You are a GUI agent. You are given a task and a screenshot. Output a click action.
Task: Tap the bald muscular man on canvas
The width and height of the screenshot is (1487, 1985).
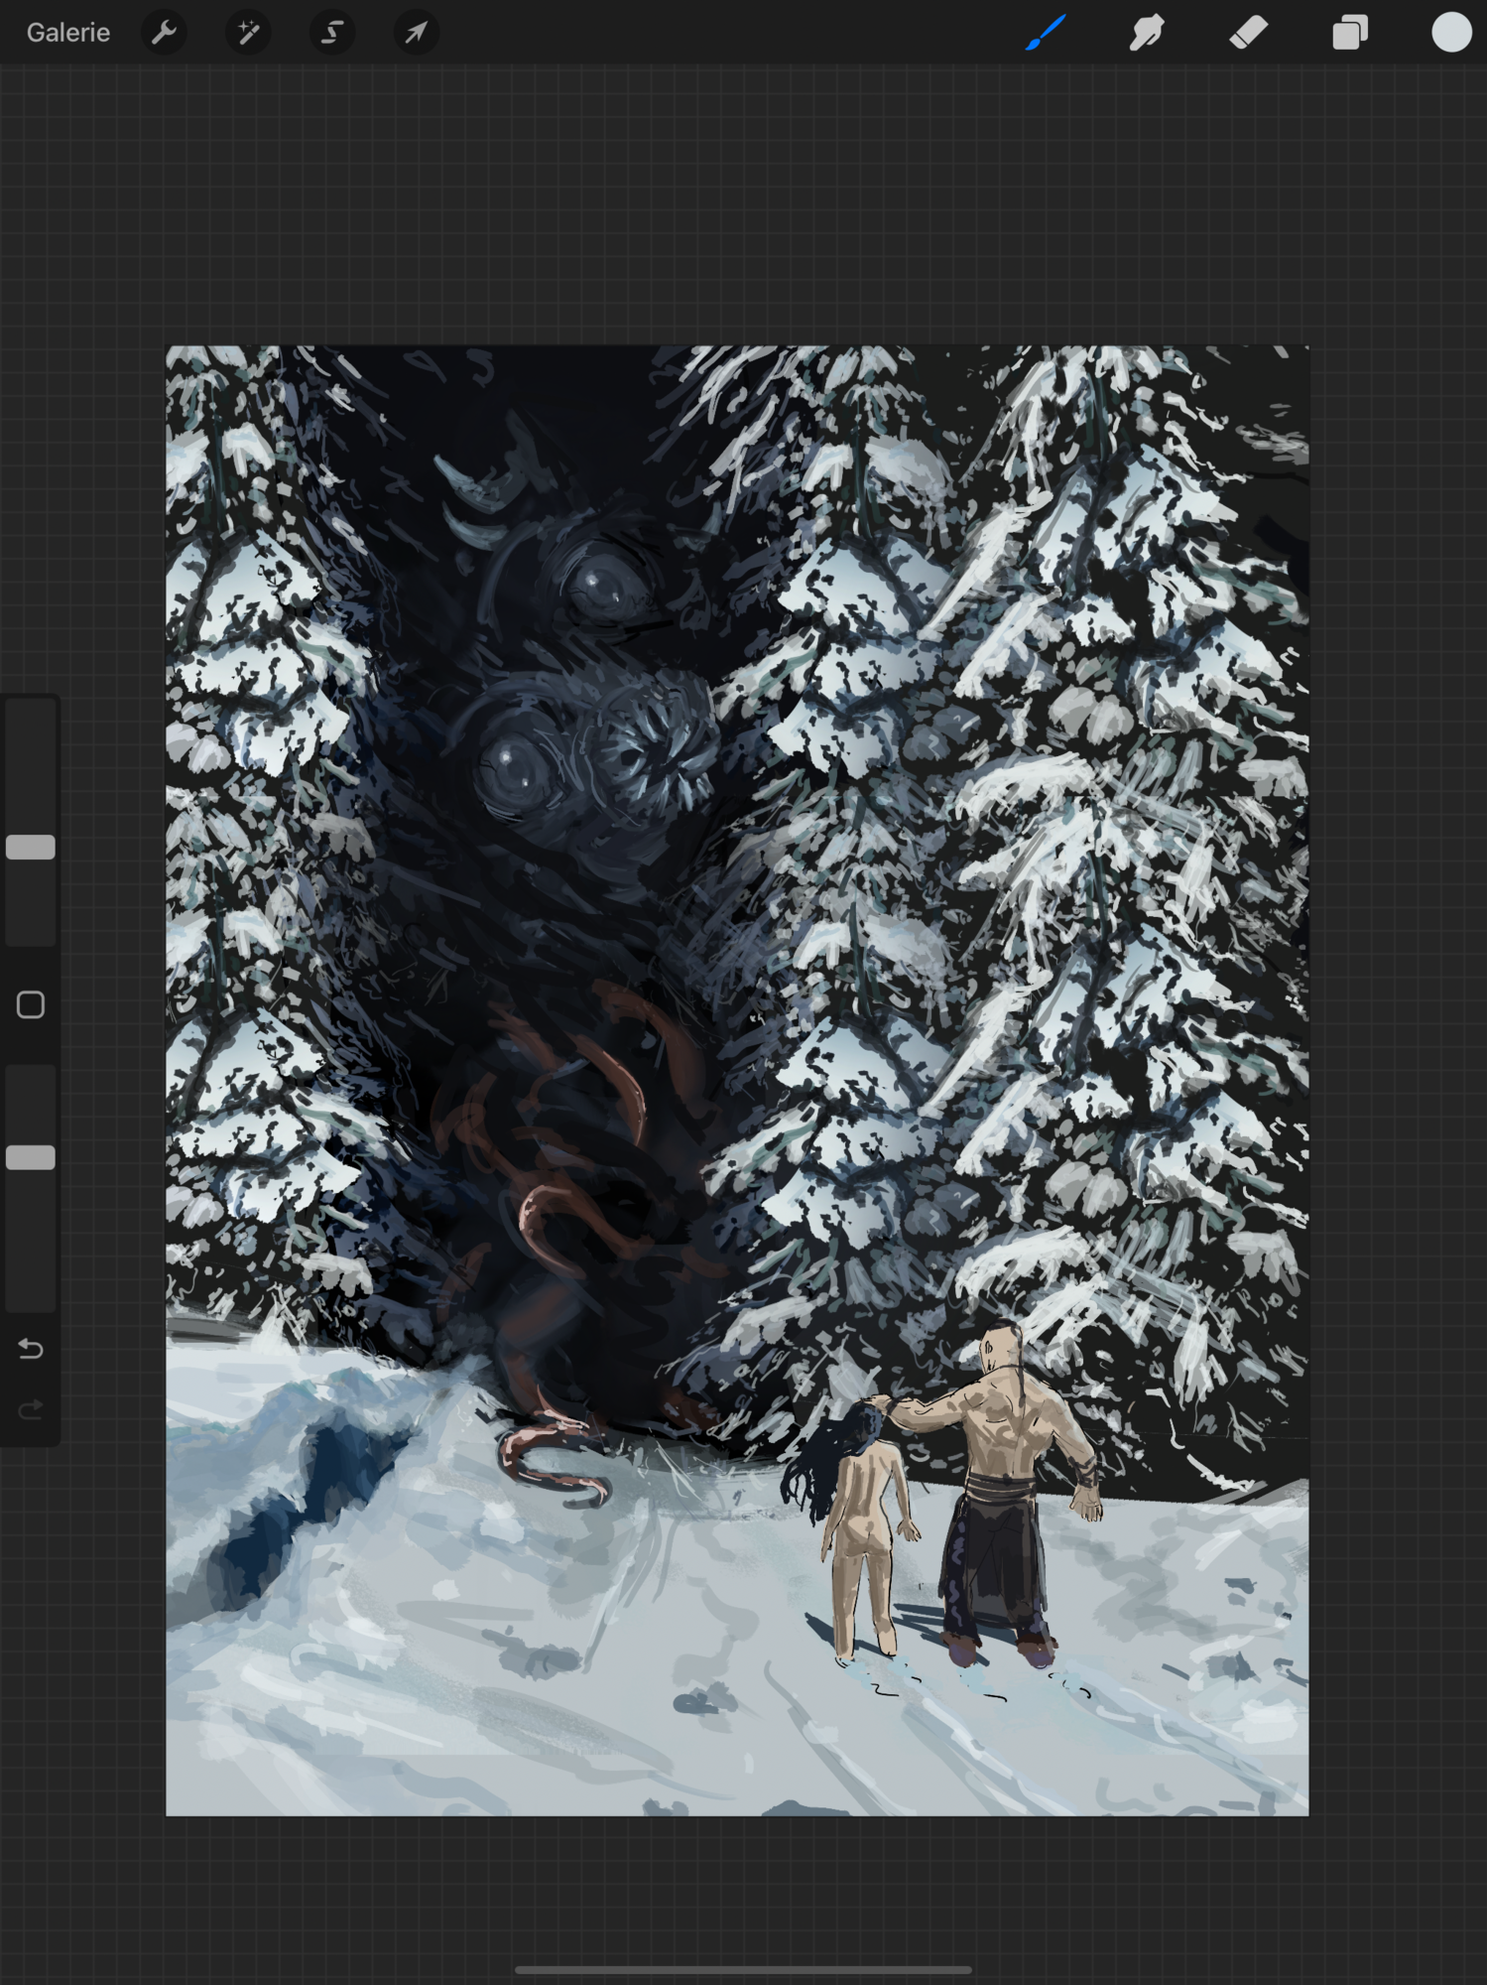(x=1002, y=1439)
